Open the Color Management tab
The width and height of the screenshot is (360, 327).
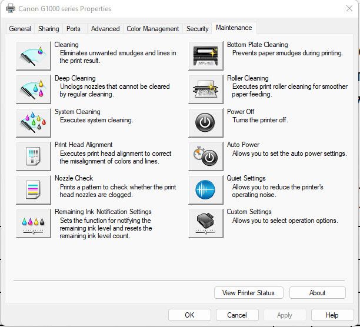point(152,29)
